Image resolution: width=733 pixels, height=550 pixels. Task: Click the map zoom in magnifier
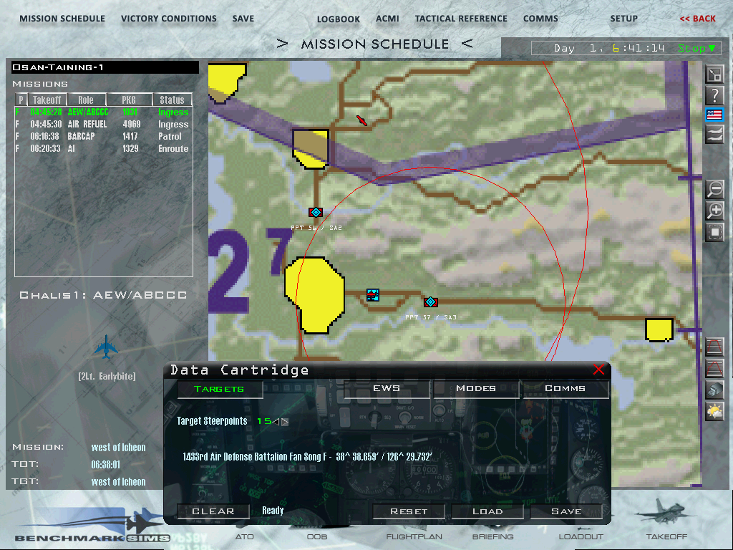[x=714, y=211]
